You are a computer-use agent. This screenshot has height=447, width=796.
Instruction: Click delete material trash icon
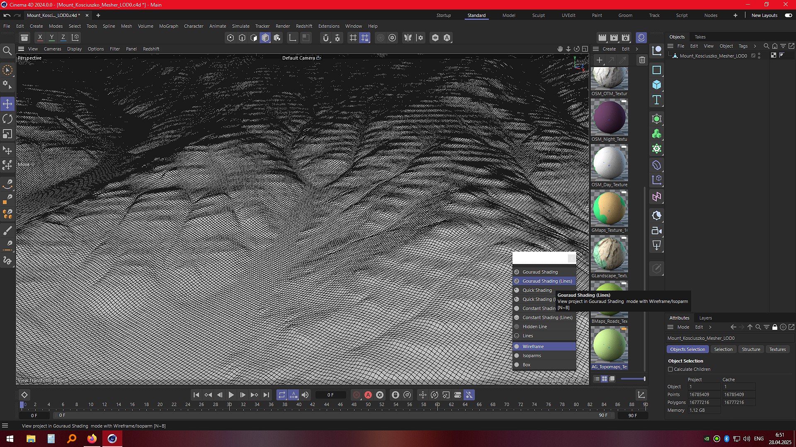(642, 60)
